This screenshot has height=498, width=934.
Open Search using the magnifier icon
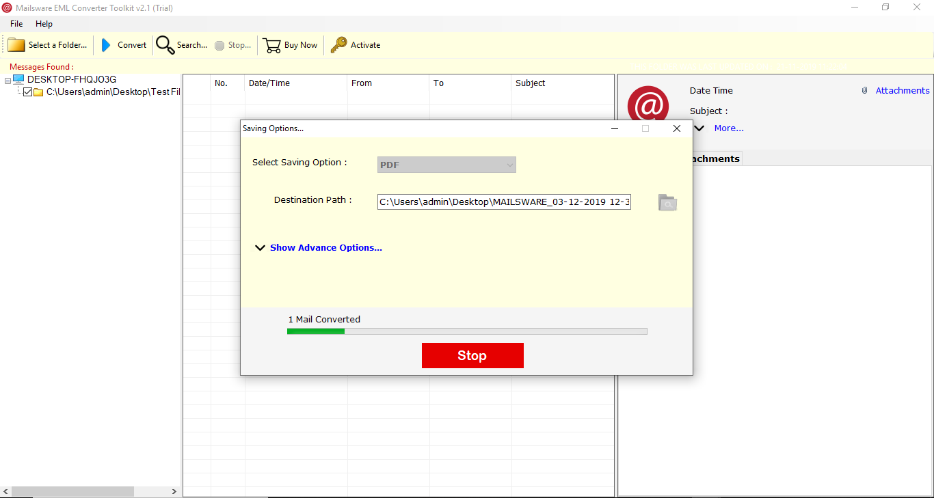(165, 45)
